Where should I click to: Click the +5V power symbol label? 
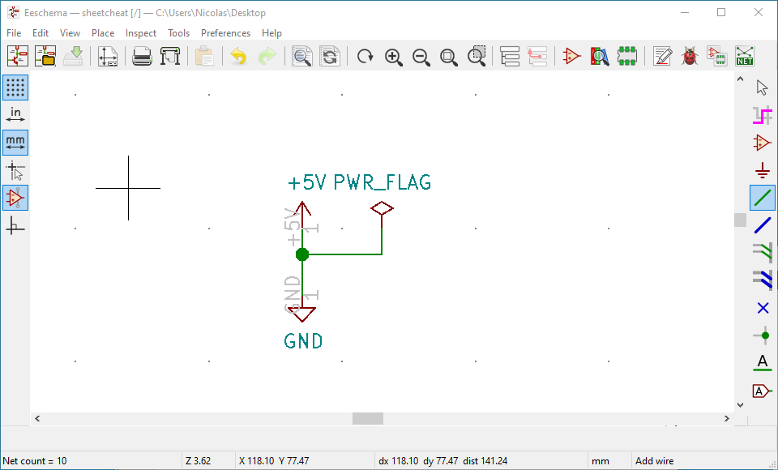click(x=307, y=182)
